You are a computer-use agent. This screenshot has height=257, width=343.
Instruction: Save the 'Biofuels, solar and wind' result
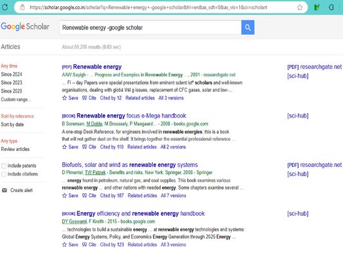click(70, 195)
